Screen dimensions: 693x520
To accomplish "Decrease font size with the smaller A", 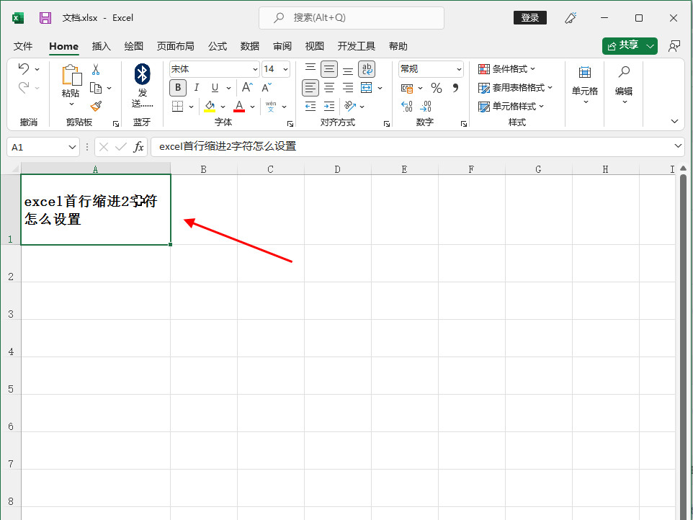I will point(267,87).
